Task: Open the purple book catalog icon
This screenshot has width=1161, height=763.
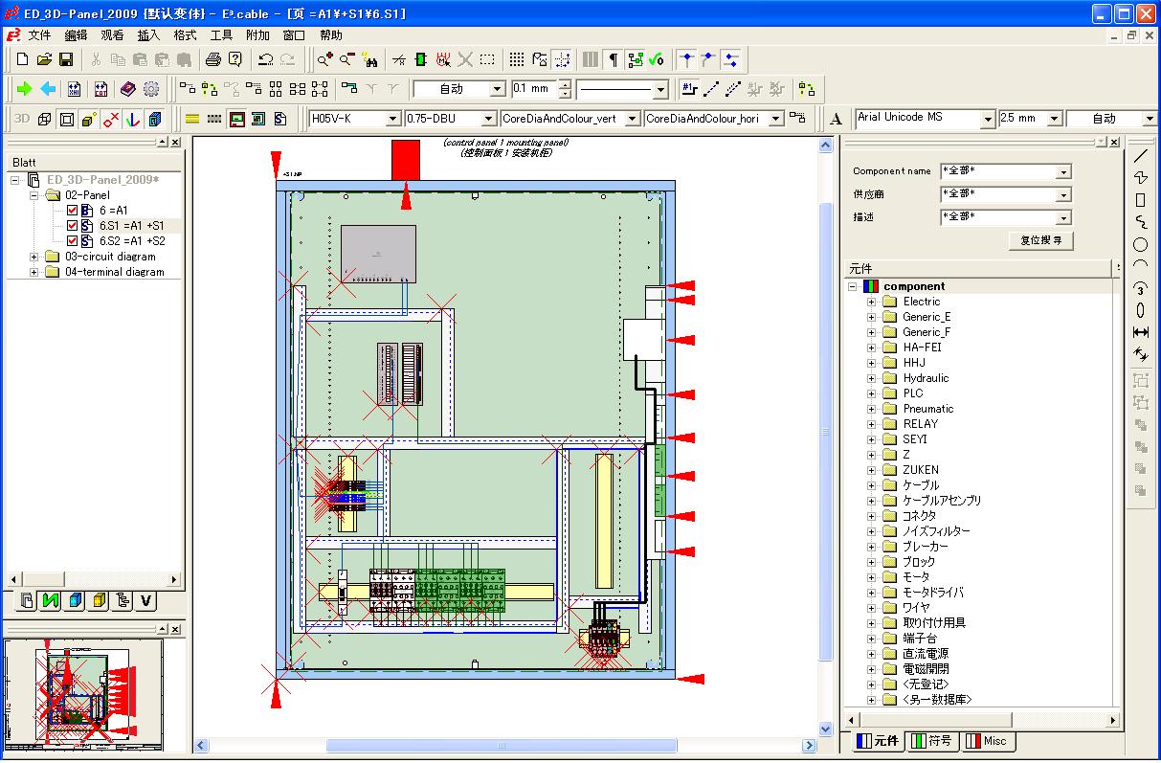Action: (128, 89)
